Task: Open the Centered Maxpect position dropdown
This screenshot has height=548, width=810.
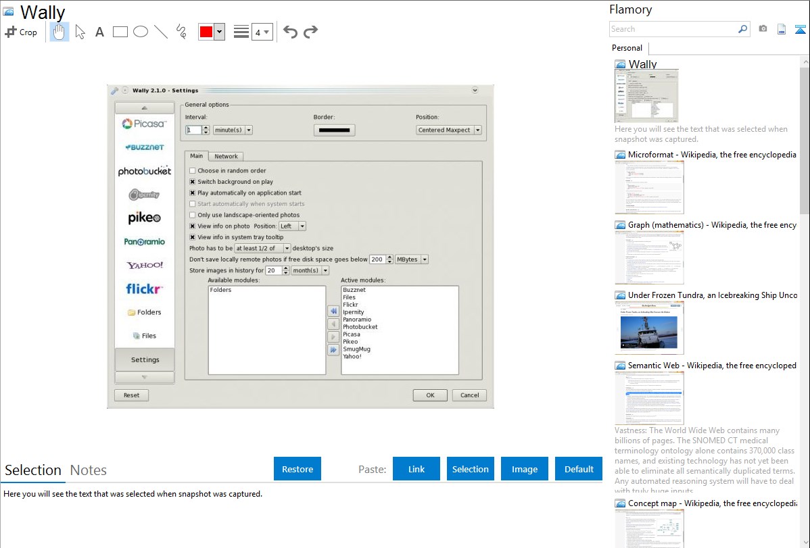Action: point(449,130)
